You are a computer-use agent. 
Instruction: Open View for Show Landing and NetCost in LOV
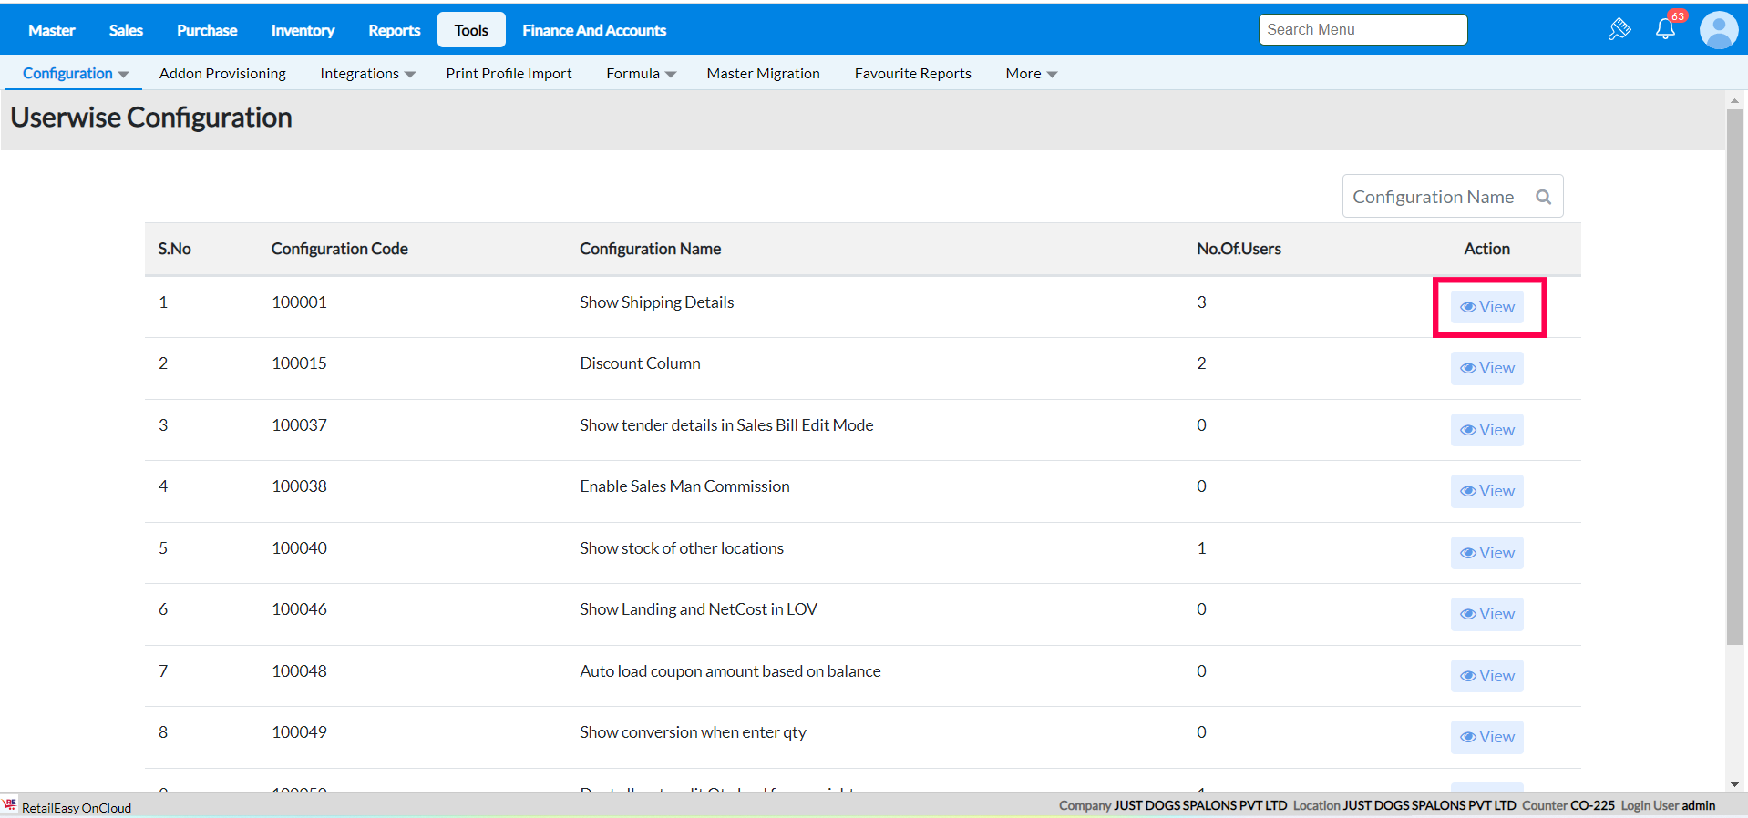(x=1486, y=614)
